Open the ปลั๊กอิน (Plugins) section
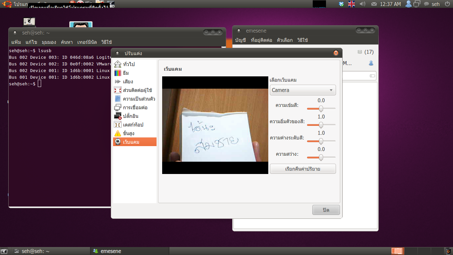Viewport: 453px width, 255px height. tap(135, 116)
